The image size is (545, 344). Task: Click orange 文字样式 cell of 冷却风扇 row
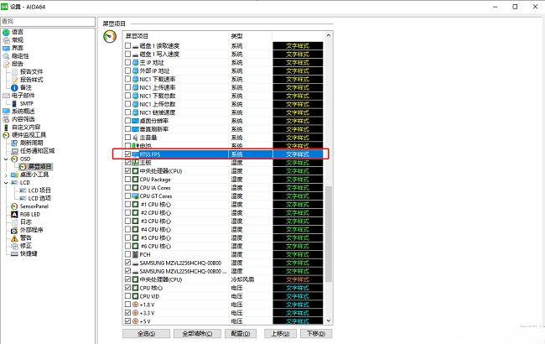pyautogui.click(x=298, y=279)
